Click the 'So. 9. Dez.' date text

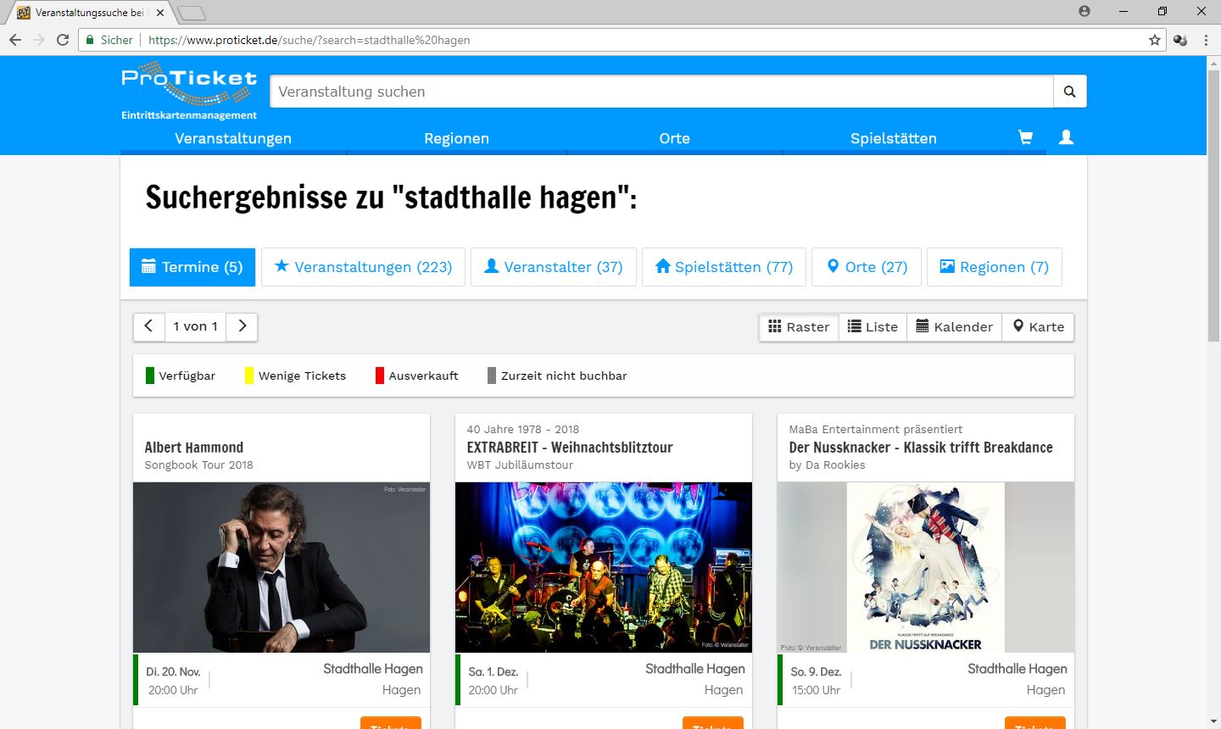[816, 671]
